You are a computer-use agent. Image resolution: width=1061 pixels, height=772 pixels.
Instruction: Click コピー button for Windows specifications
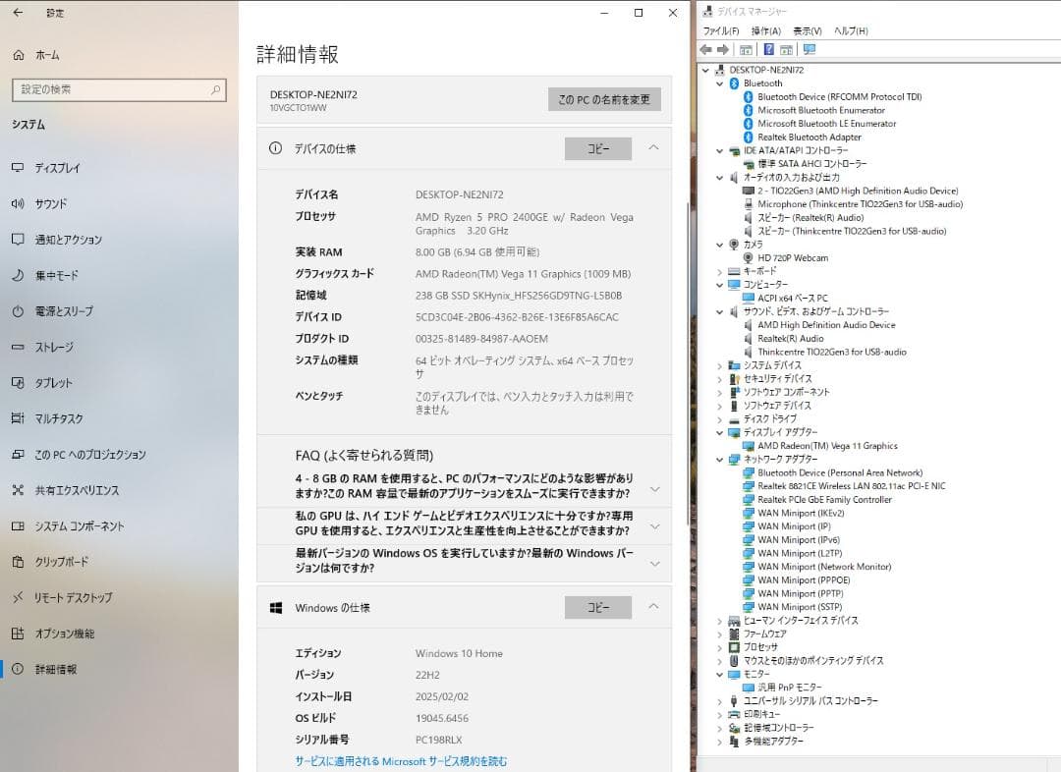coord(598,608)
